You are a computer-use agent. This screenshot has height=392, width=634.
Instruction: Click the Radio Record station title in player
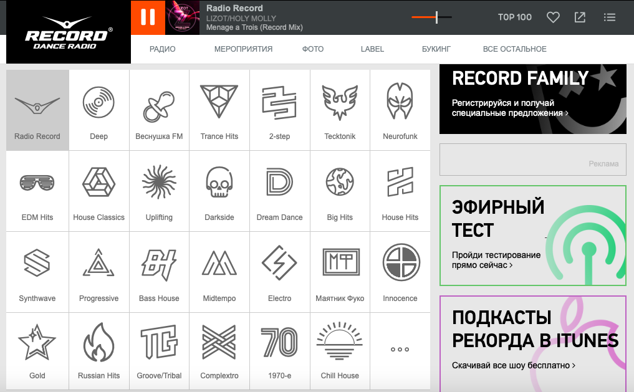(x=234, y=8)
